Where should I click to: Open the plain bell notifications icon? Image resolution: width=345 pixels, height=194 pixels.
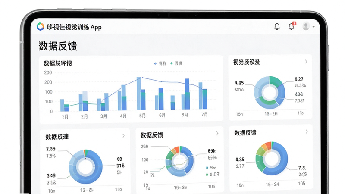point(277,27)
